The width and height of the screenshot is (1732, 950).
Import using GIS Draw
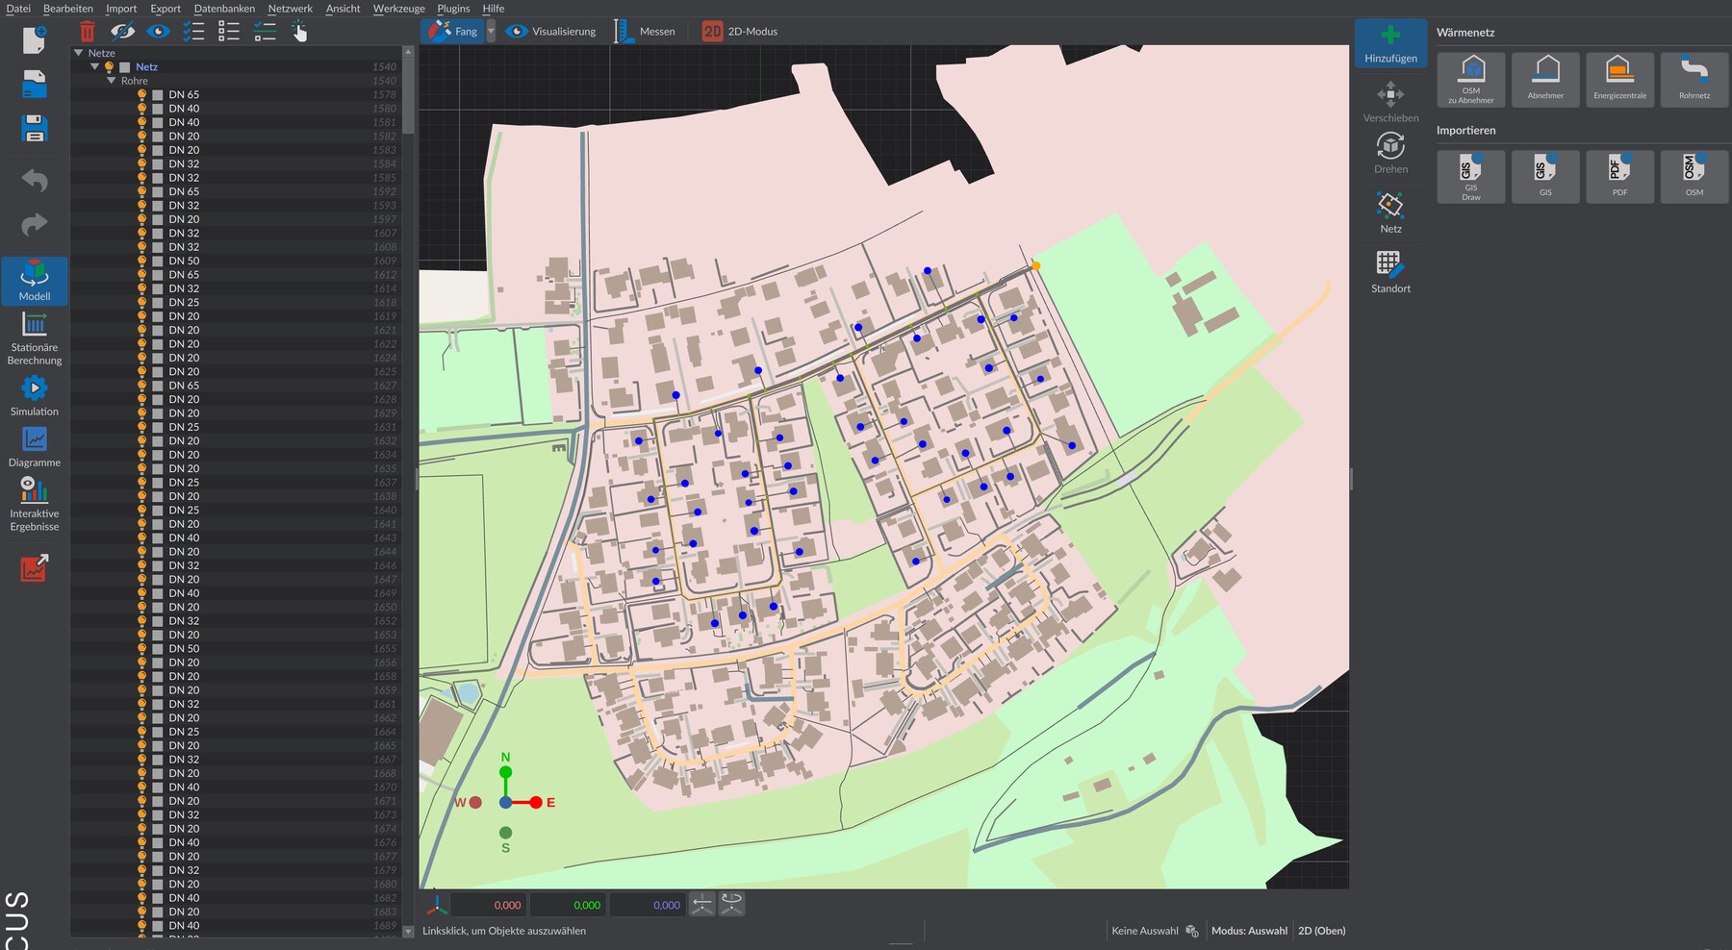1471,176
